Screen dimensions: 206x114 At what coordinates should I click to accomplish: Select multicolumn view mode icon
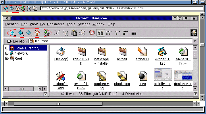[x=109, y=33]
